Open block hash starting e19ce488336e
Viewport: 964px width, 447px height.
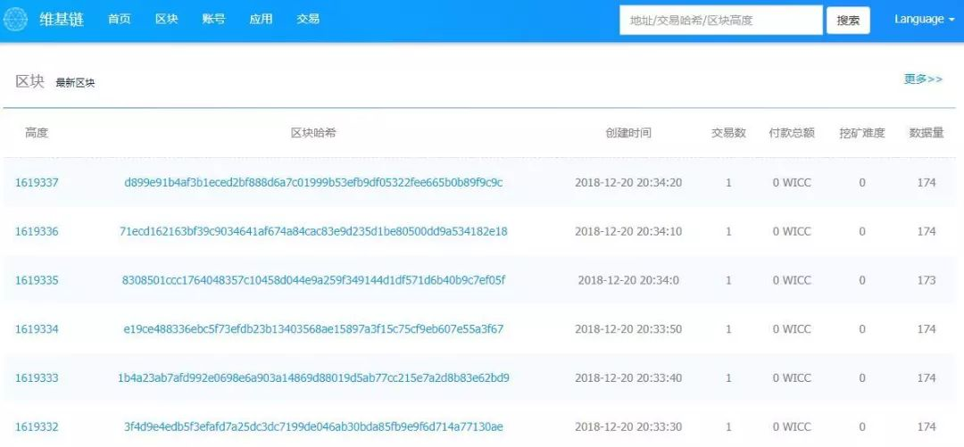click(313, 329)
